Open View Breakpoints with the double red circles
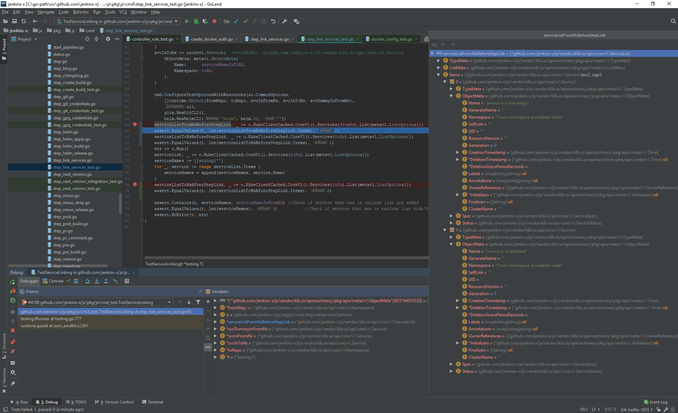 pos(13,342)
